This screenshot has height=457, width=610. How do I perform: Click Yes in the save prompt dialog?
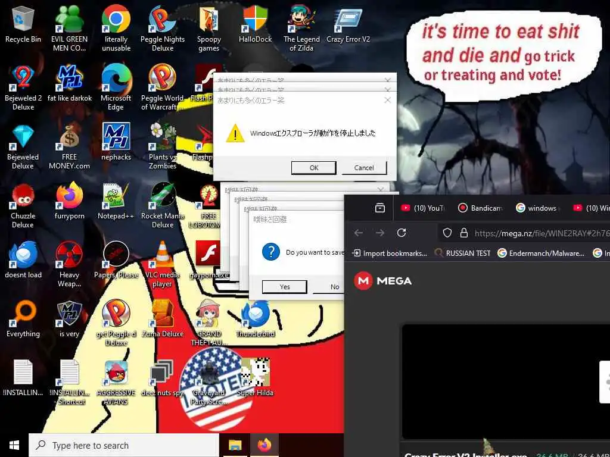tap(285, 287)
